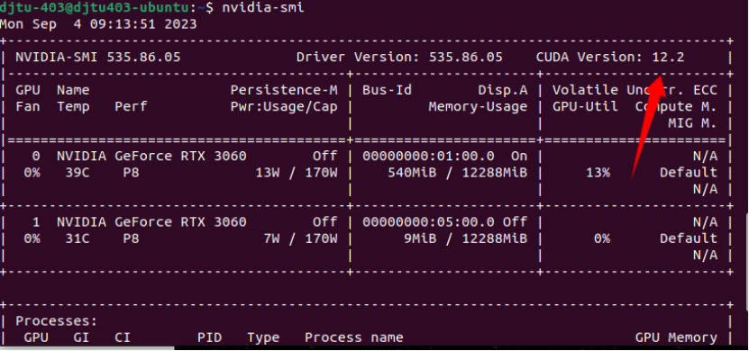Click the CUDA Version 12.2 value
The width and height of the screenshot is (749, 351).
[610, 58]
